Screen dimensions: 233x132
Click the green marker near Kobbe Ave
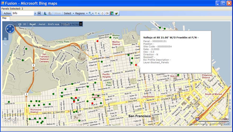pos(23,60)
